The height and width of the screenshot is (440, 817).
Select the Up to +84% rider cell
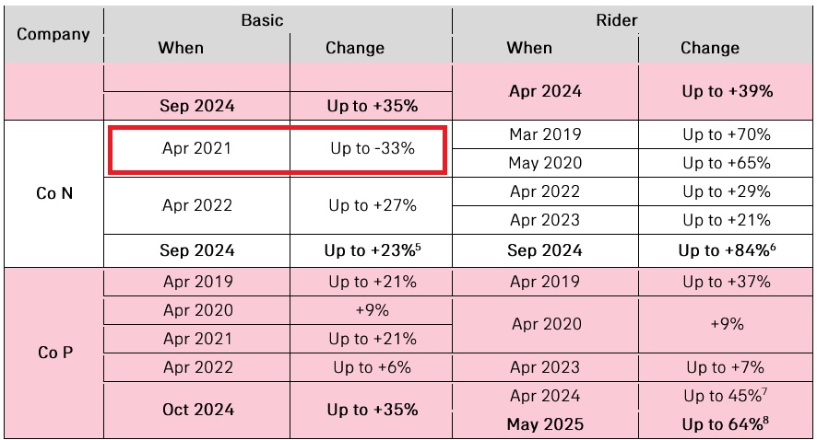coord(727,249)
